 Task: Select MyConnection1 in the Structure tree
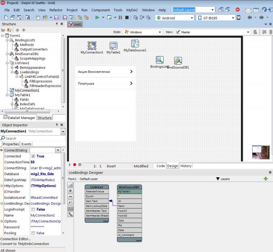point(27,90)
